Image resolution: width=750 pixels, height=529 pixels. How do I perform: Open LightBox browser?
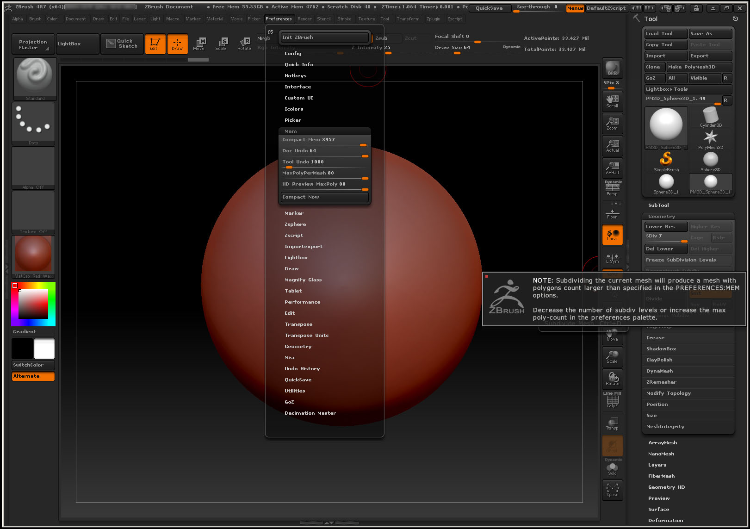pos(77,44)
